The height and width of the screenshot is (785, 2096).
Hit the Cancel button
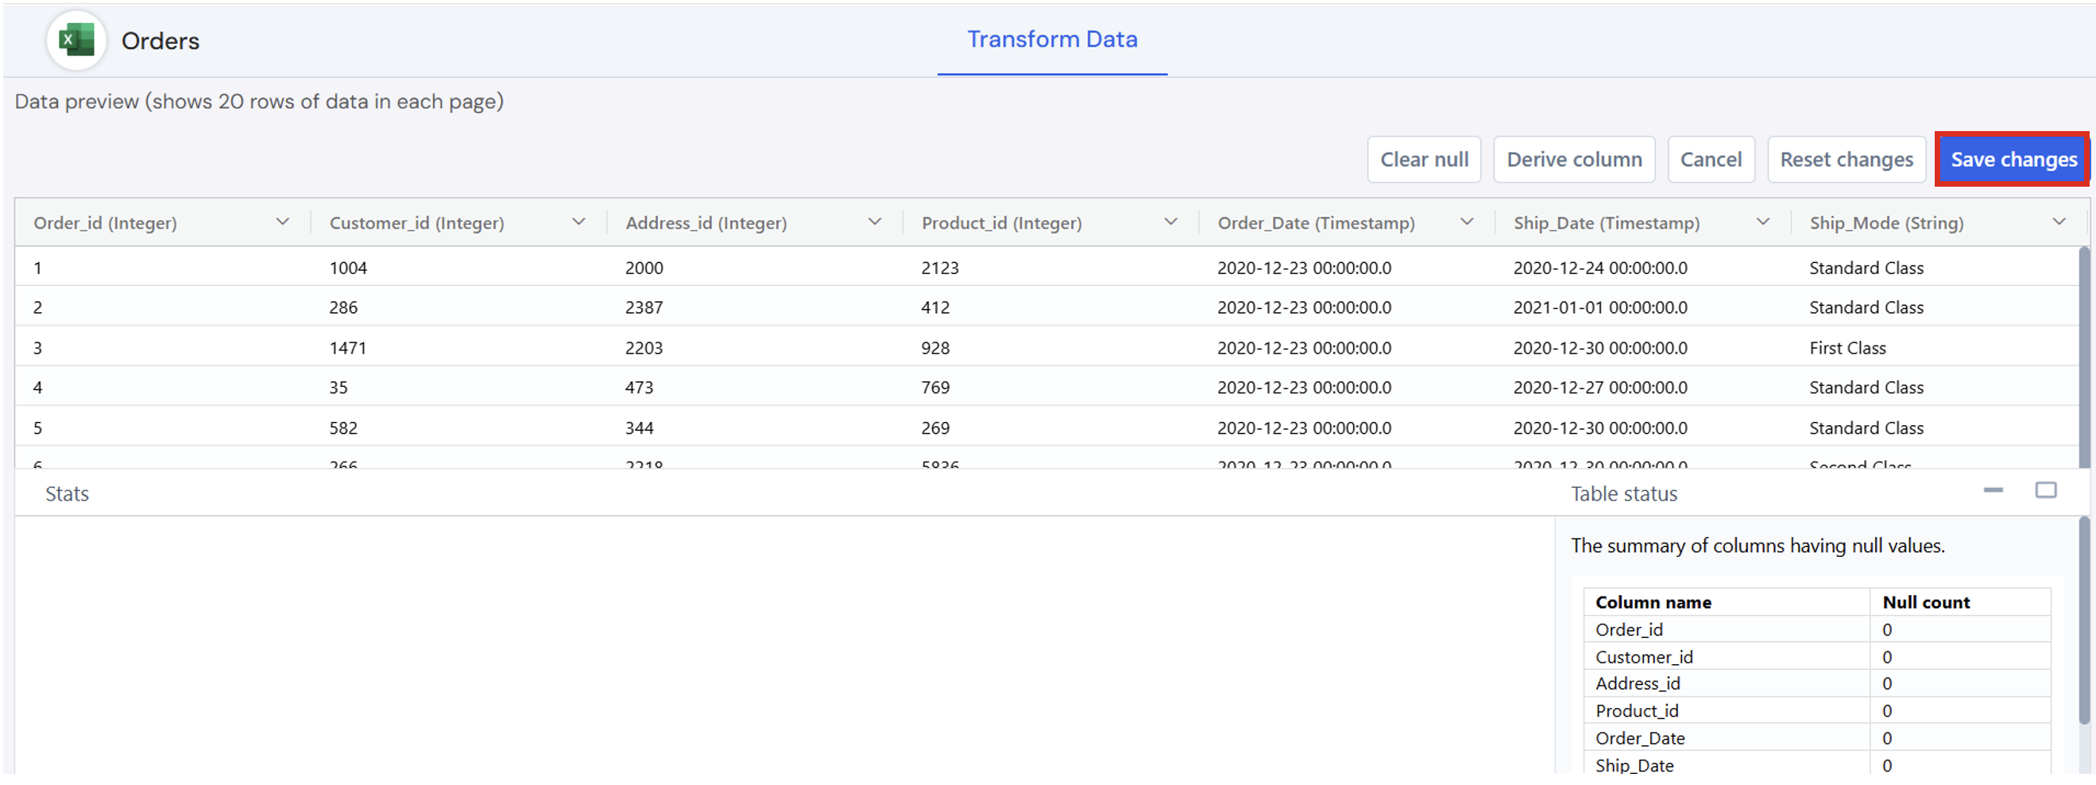click(x=1711, y=160)
